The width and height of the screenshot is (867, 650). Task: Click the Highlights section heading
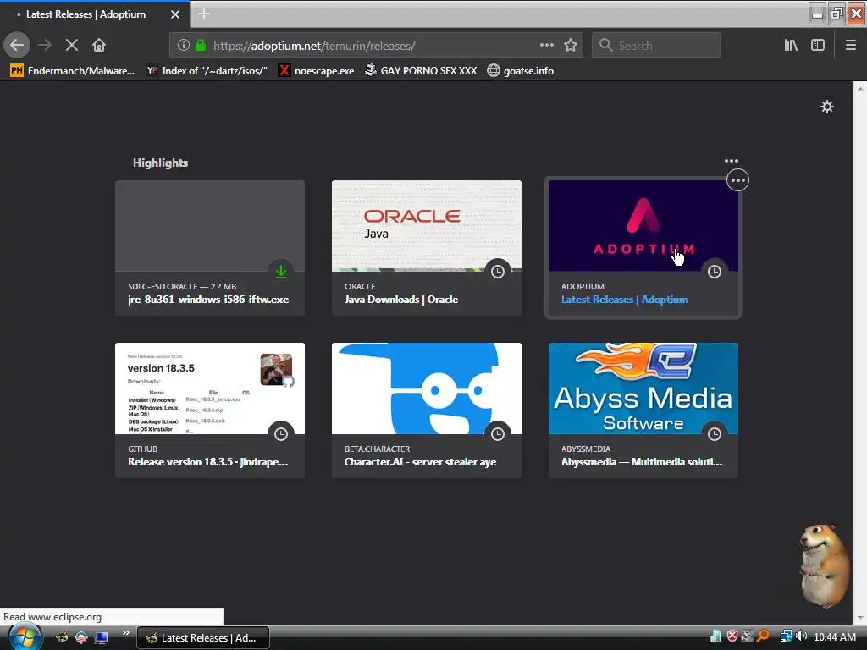(160, 162)
